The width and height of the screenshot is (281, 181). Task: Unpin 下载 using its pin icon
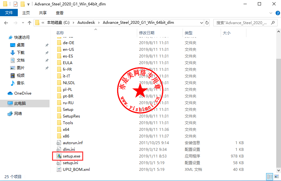(47, 53)
